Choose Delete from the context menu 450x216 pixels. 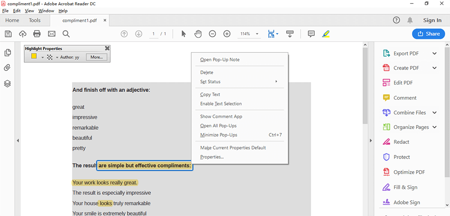[207, 72]
